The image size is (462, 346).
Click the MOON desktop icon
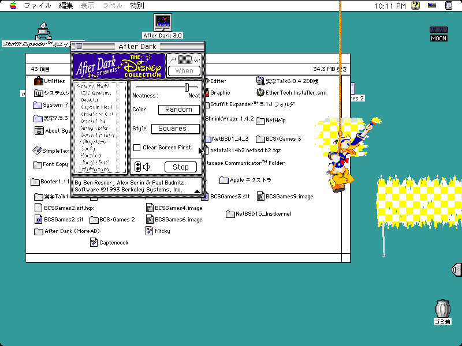[438, 30]
